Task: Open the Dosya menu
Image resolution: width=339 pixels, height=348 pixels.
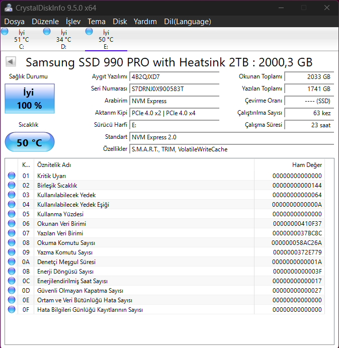Action: pyautogui.click(x=15, y=22)
